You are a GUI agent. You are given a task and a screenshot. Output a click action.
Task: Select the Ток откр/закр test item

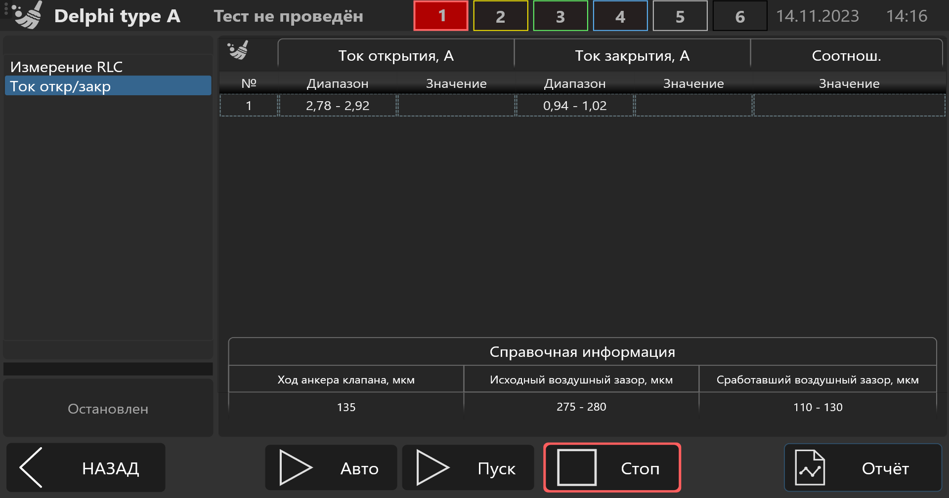108,86
